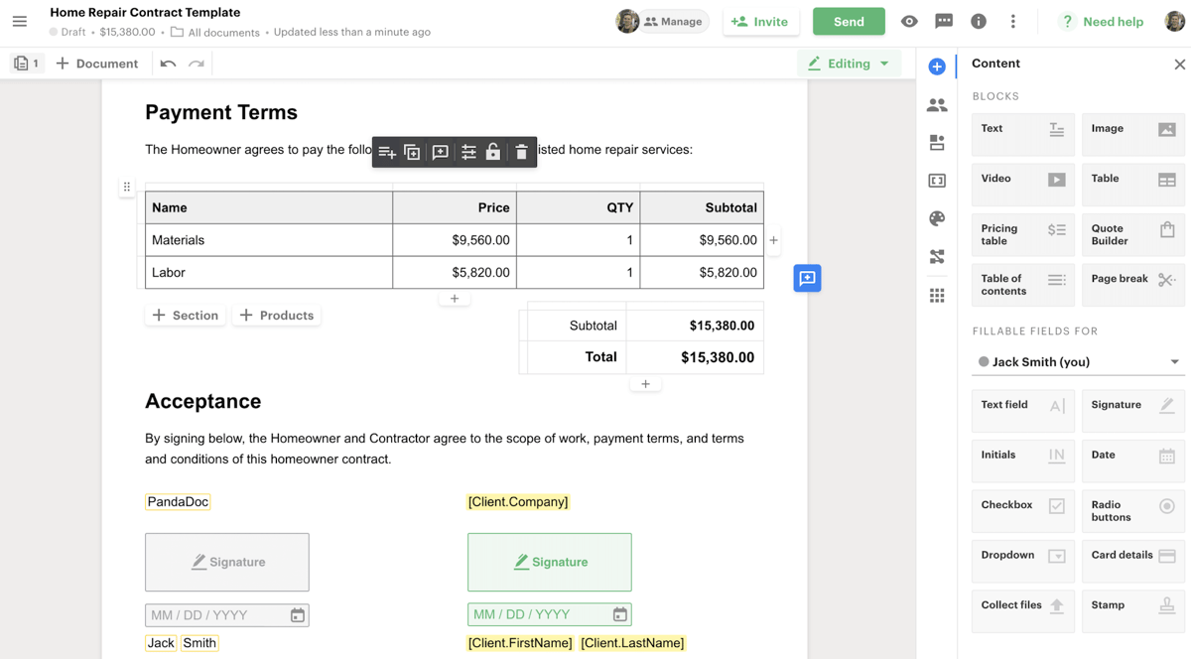Open the Recipients sidebar icon
The height and width of the screenshot is (659, 1191).
[x=937, y=105]
